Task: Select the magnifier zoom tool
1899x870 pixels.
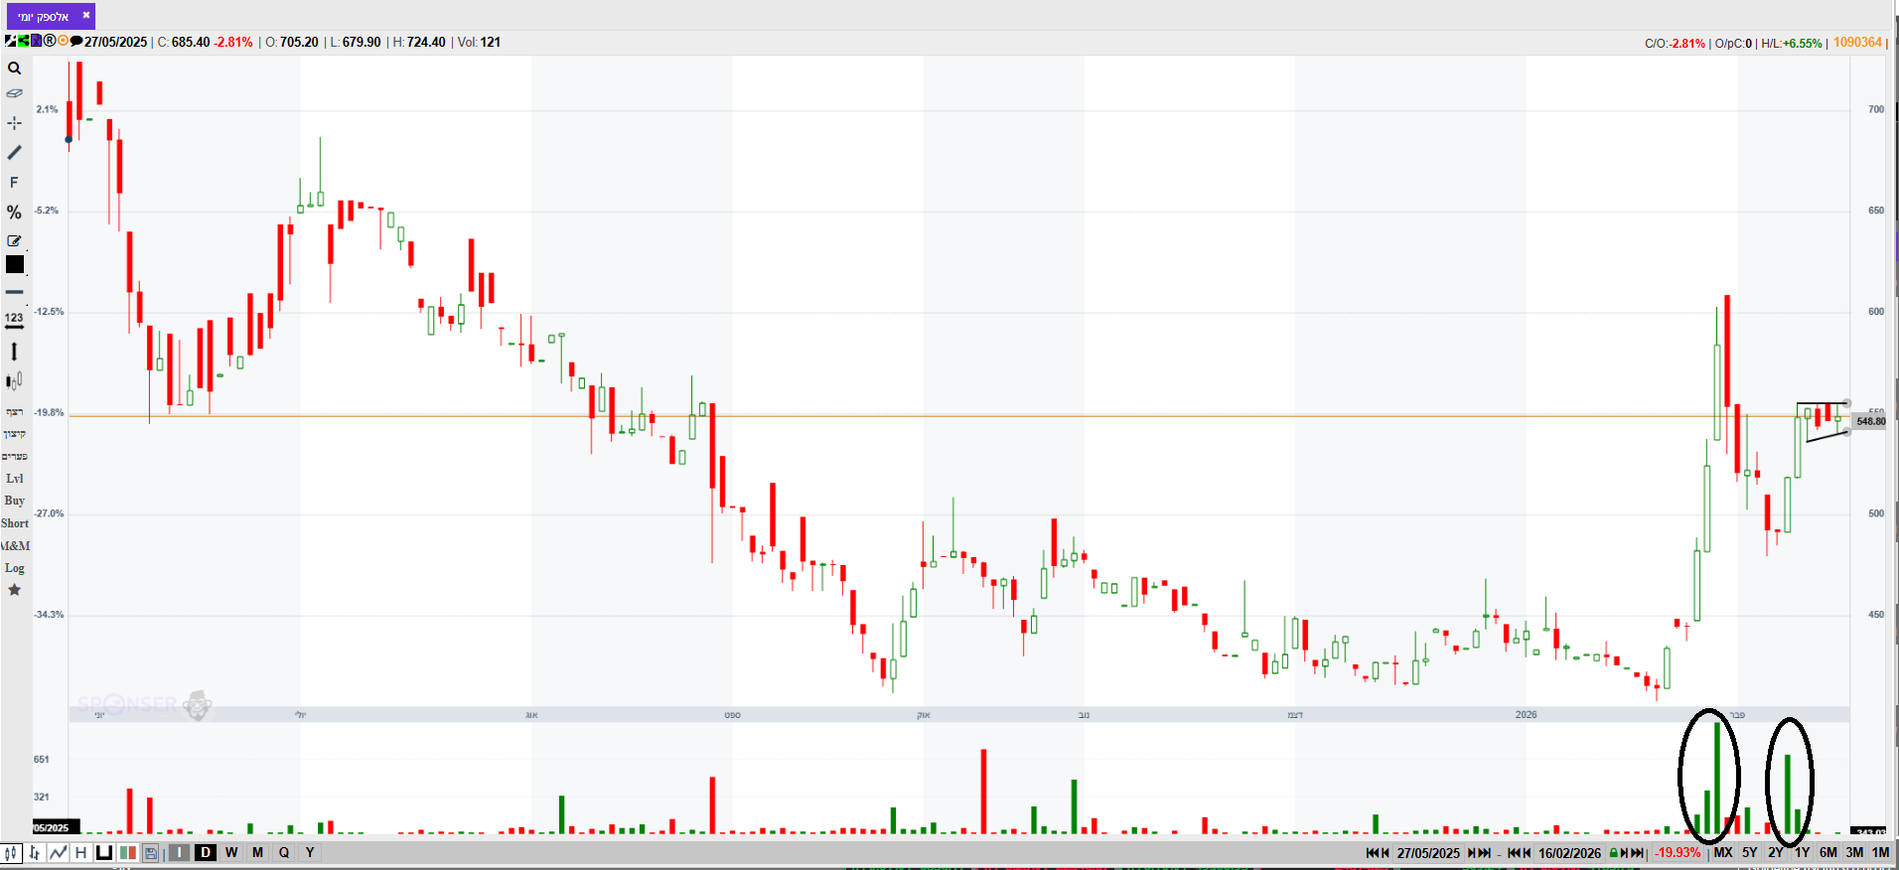Action: pos(14,69)
